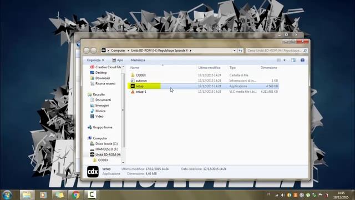Open CODEX subfolder in navigation tree

[x=101, y=160]
